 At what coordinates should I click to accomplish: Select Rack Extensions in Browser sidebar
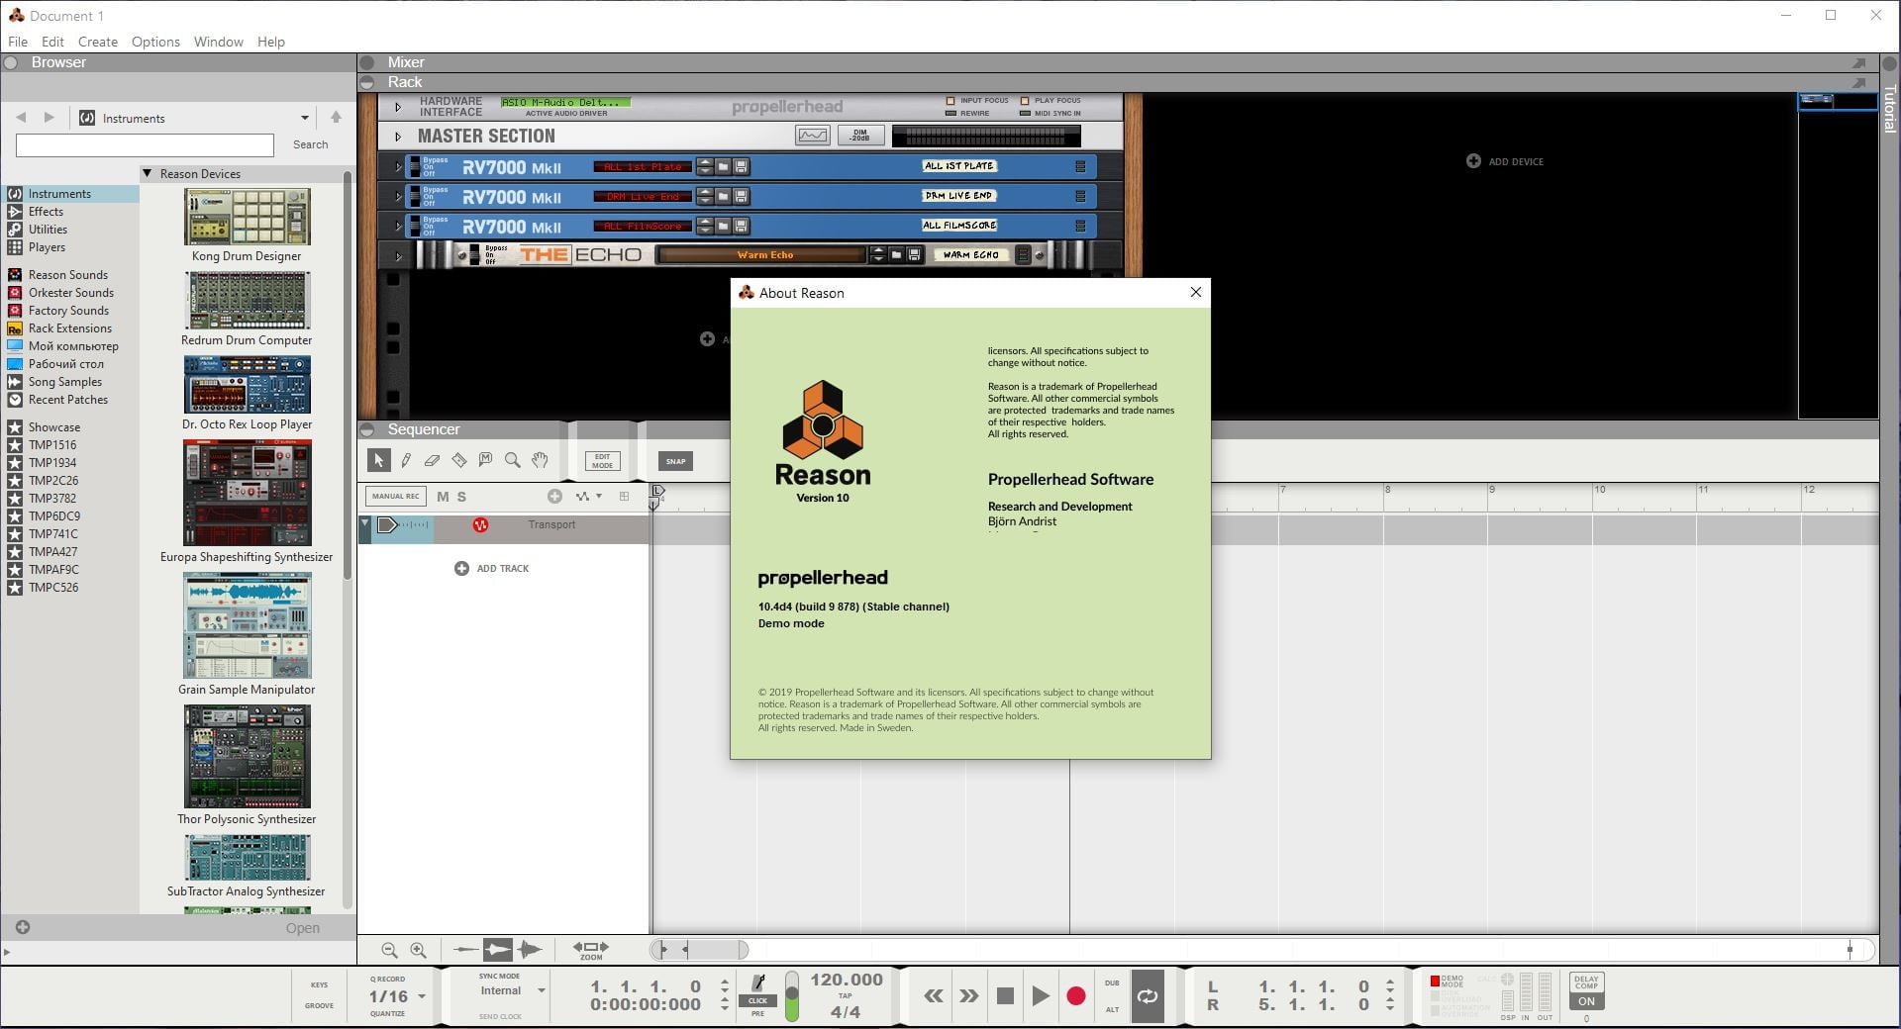(x=69, y=328)
